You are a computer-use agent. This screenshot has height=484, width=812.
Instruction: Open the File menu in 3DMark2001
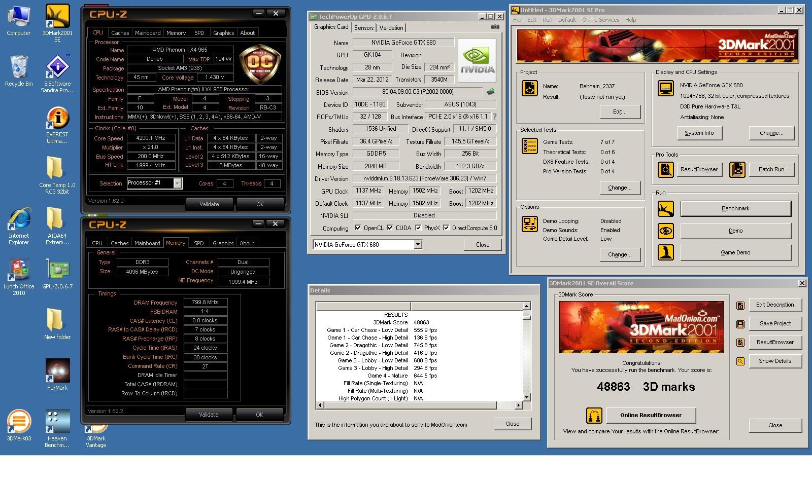(x=517, y=20)
